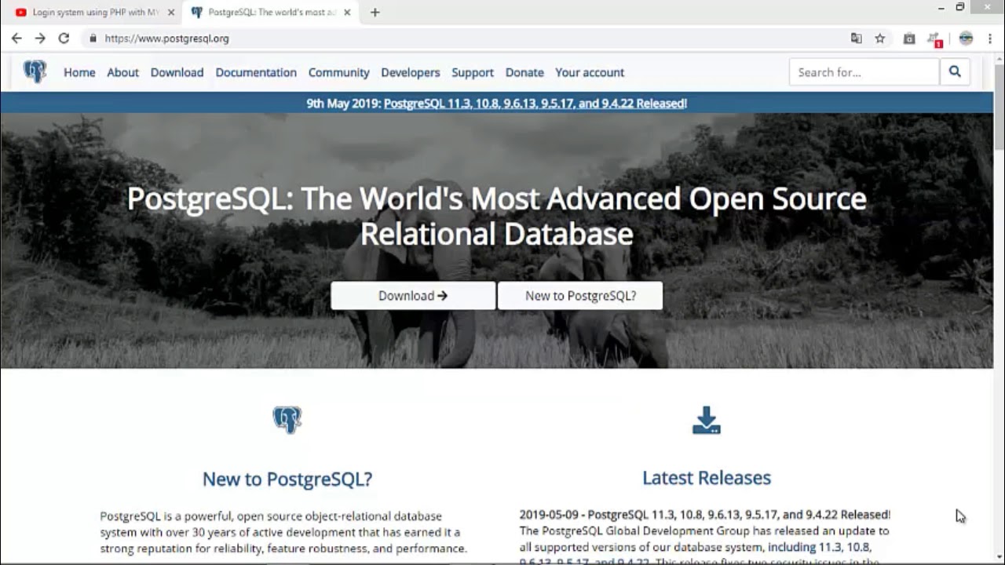Bookmark this page with the star icon
Image resolution: width=1005 pixels, height=565 pixels.
click(880, 38)
